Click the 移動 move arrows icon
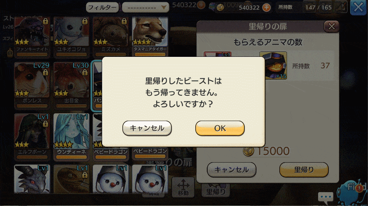This screenshot has width=368, height=206. (183, 187)
